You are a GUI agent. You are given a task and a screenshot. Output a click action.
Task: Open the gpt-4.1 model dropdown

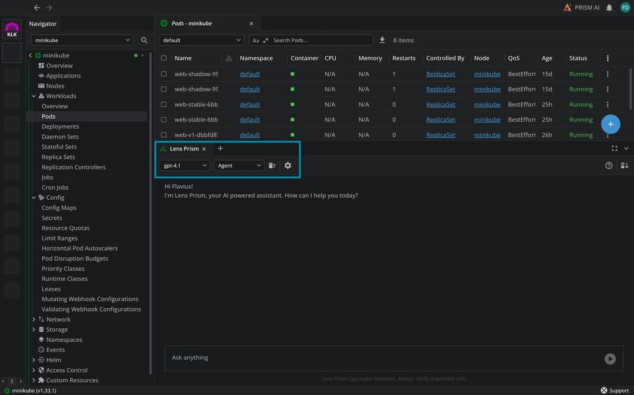[184, 166]
